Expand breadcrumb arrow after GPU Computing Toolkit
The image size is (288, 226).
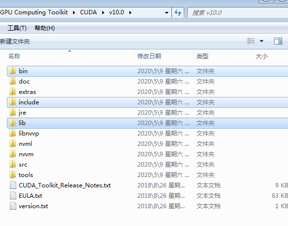[74, 12]
